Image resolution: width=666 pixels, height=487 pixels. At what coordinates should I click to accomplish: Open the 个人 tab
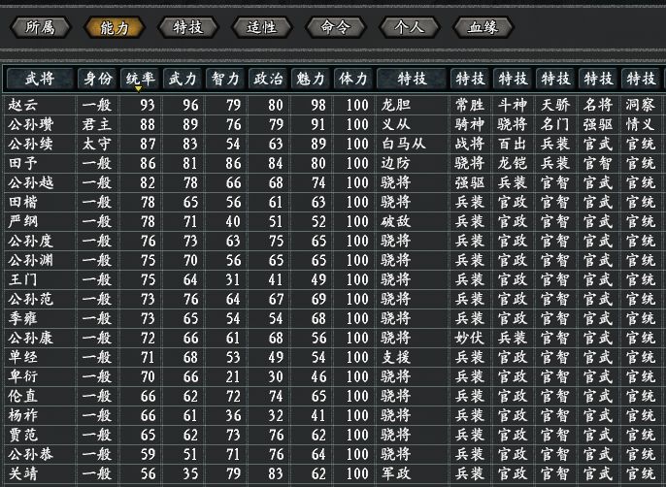(410, 27)
